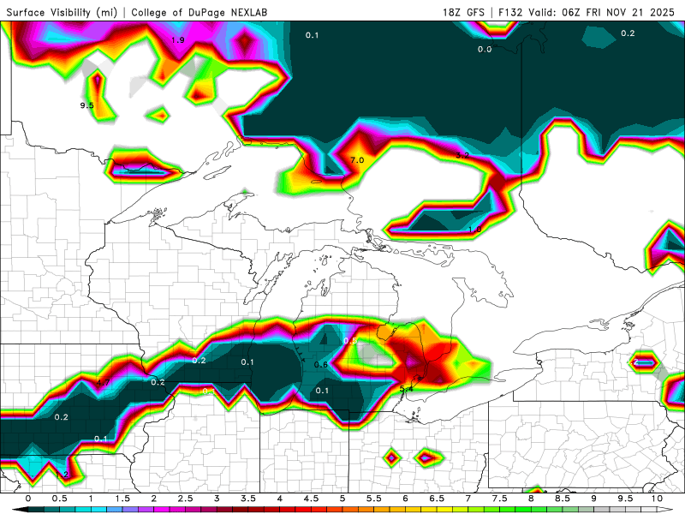685x514 pixels.
Task: Click the 3.2 visibility value on the map
Action: click(x=462, y=155)
